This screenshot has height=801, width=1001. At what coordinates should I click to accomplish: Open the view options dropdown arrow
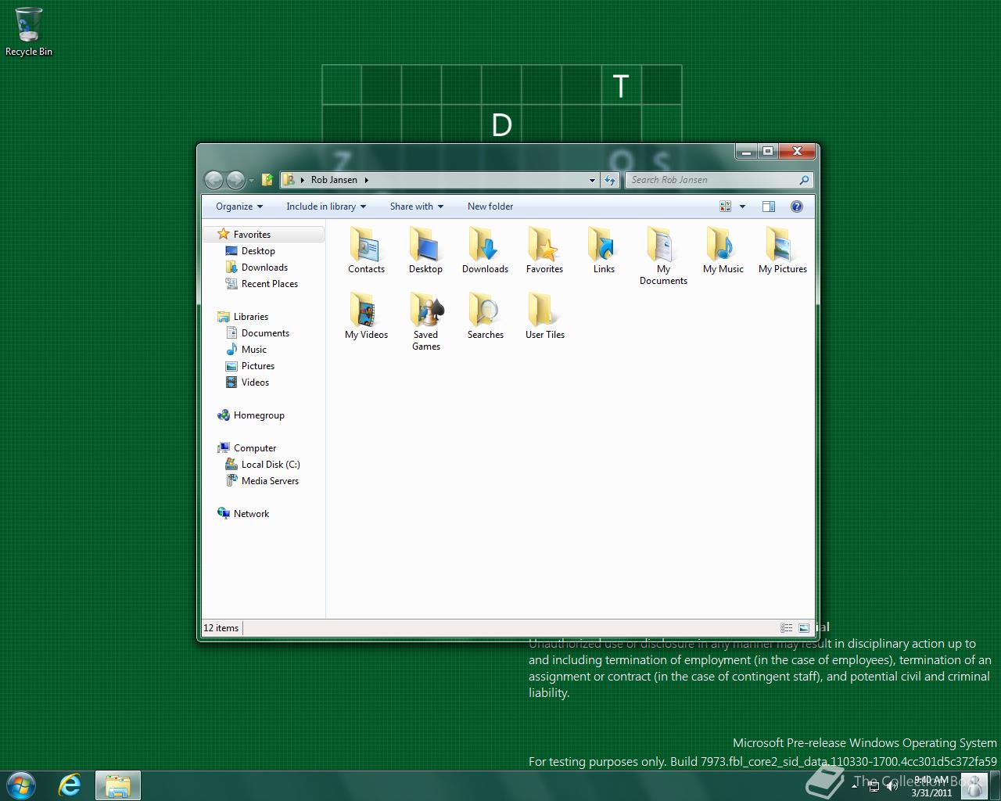[742, 207]
